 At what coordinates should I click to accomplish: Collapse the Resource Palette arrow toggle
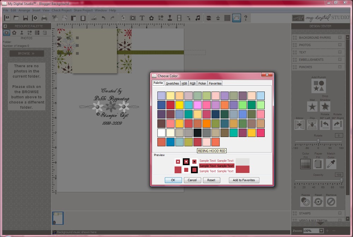point(5,26)
